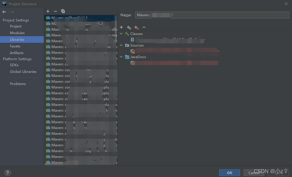Exclude a root with the orange-plus icon

coord(136,27)
